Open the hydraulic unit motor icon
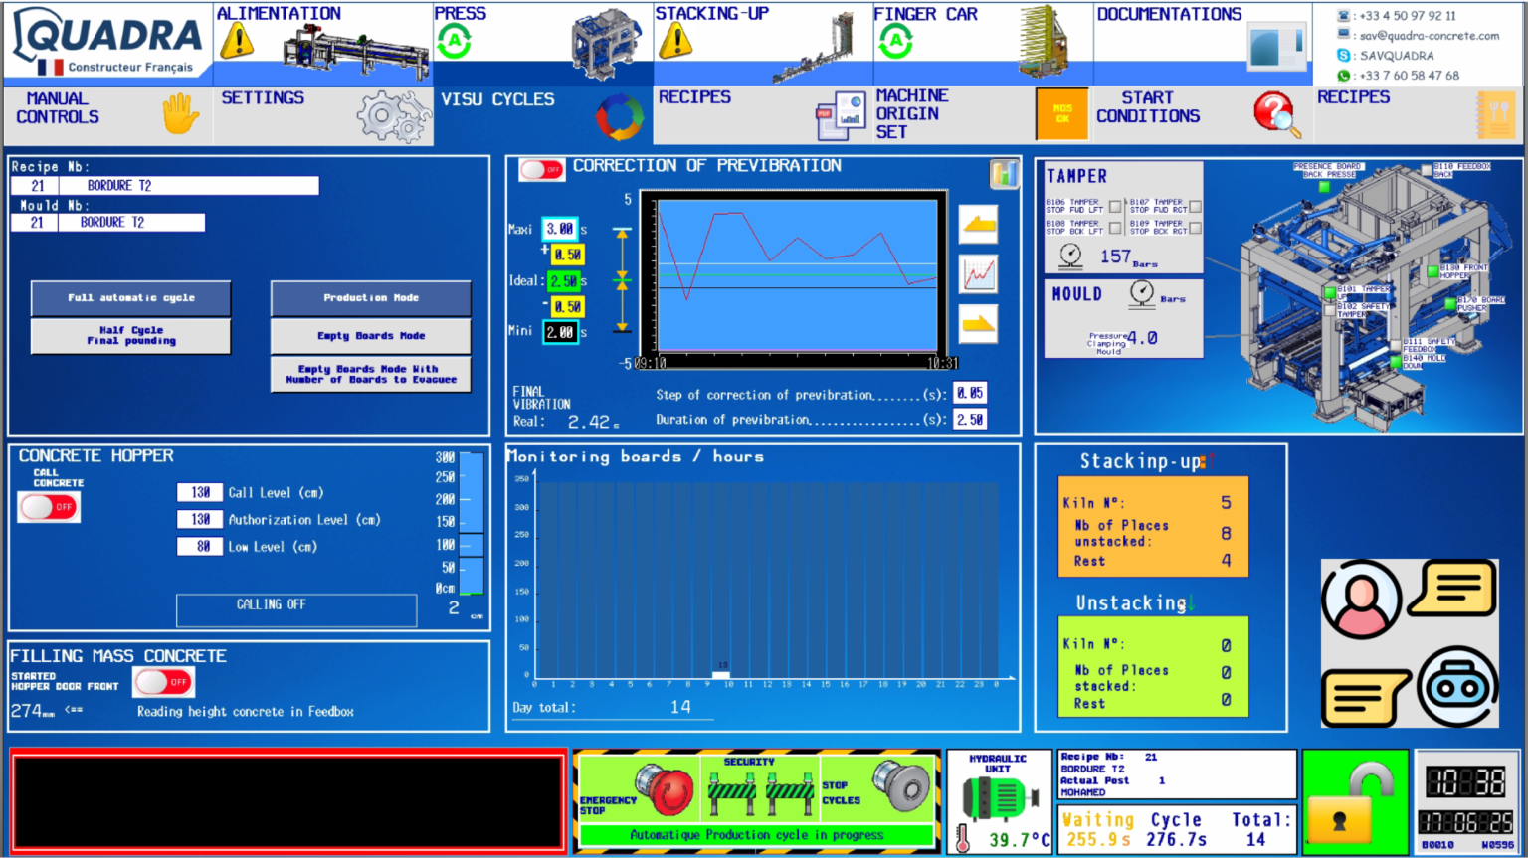 click(994, 798)
